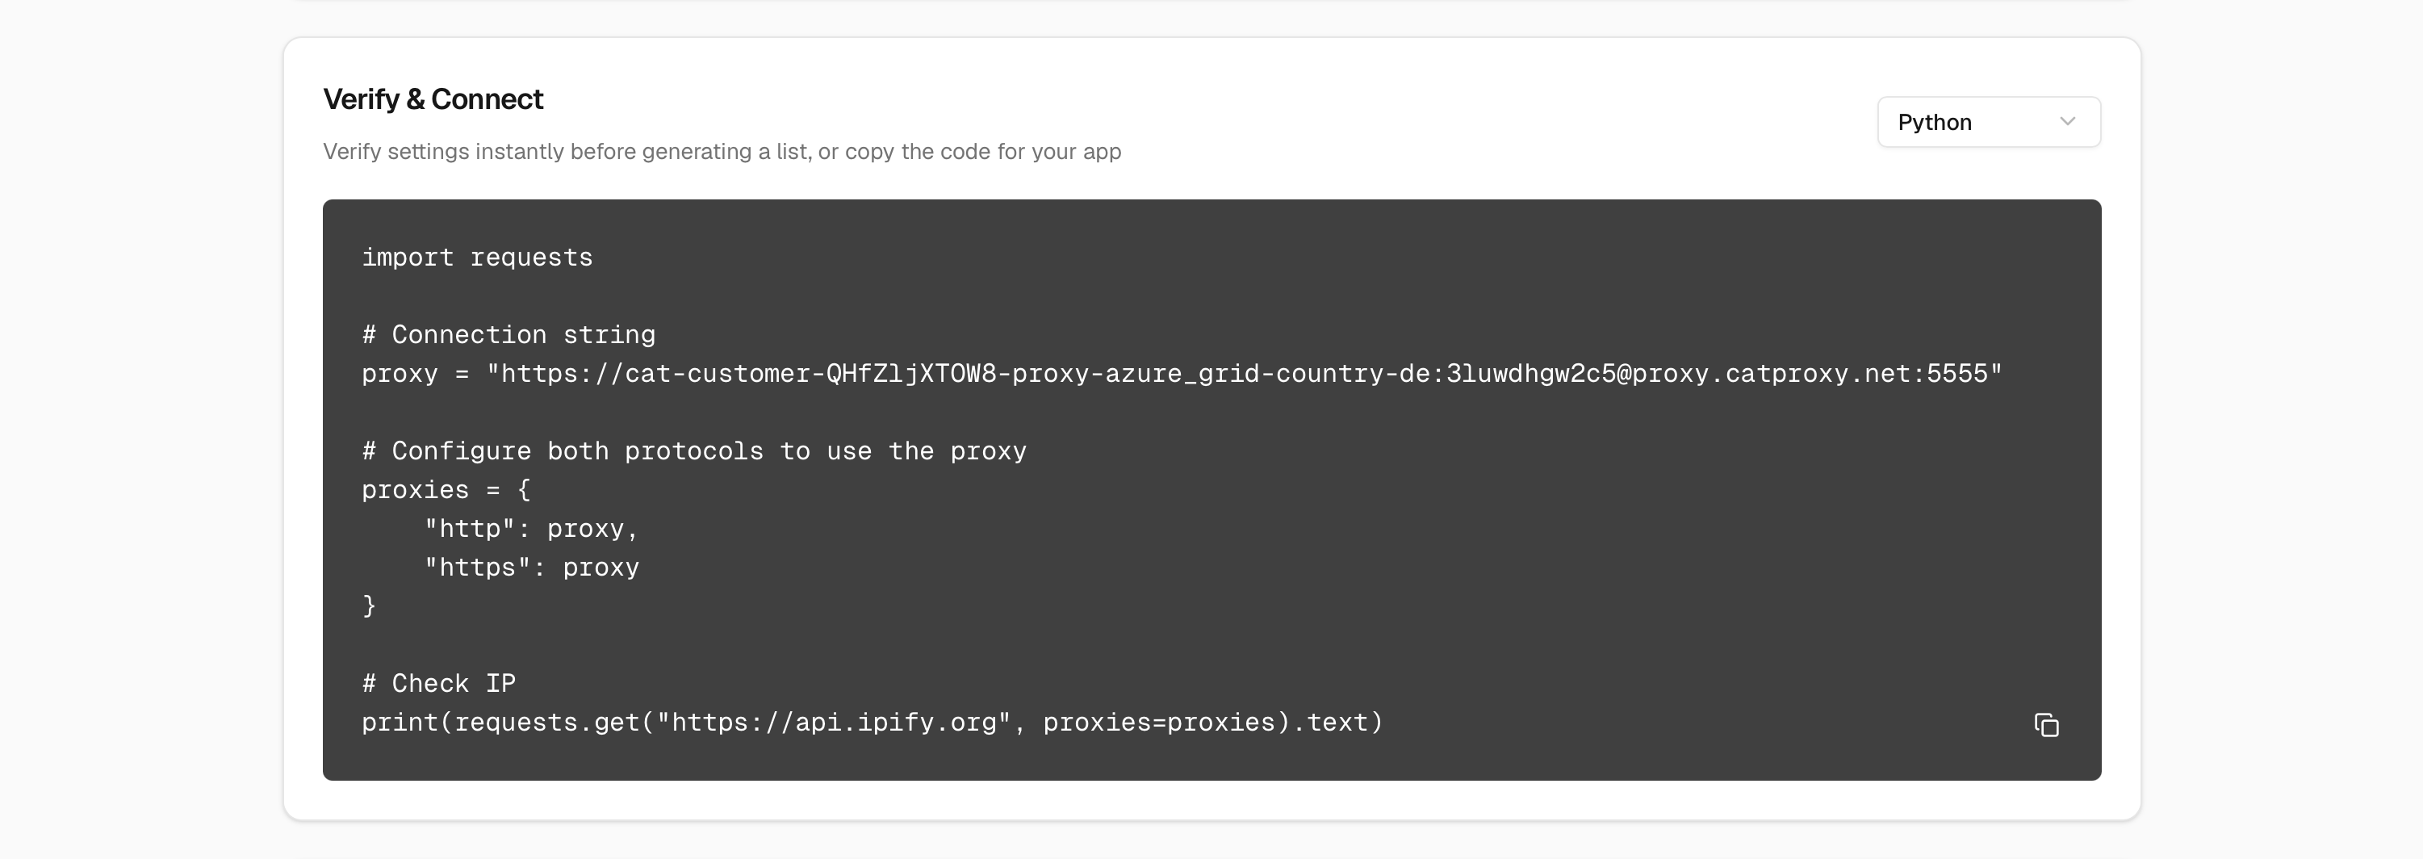
Task: Expand the language selector chevron arrow
Action: click(2066, 121)
